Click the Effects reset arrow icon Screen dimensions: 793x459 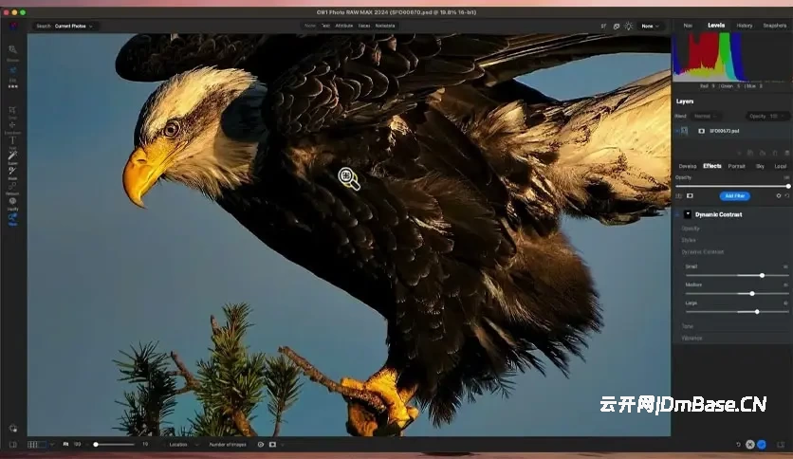coord(787,195)
